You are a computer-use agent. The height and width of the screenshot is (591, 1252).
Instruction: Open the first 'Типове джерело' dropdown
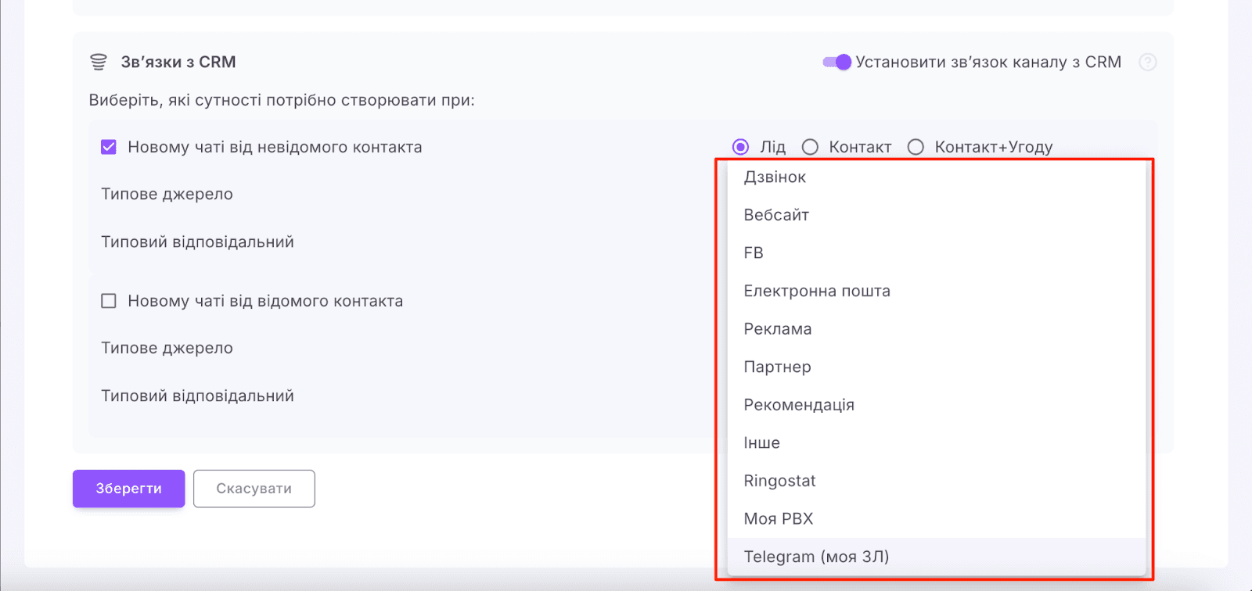(x=167, y=194)
